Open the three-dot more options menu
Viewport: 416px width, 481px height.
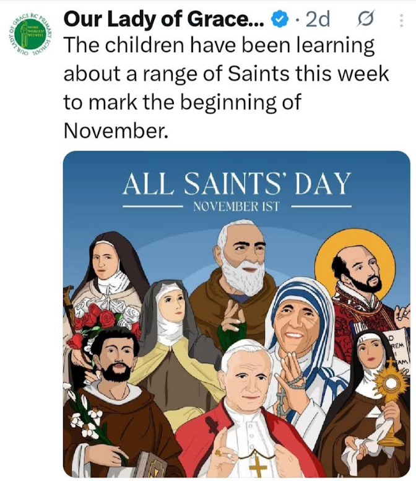[402, 20]
